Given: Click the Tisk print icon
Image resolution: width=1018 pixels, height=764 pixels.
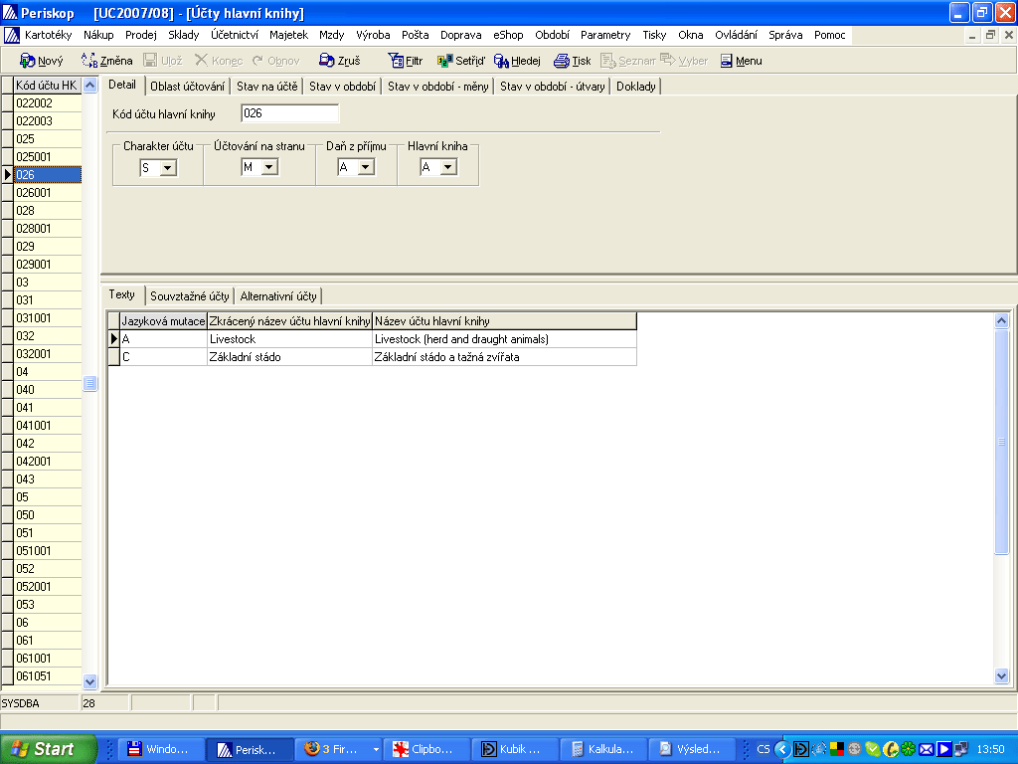Looking at the screenshot, I should pos(562,61).
